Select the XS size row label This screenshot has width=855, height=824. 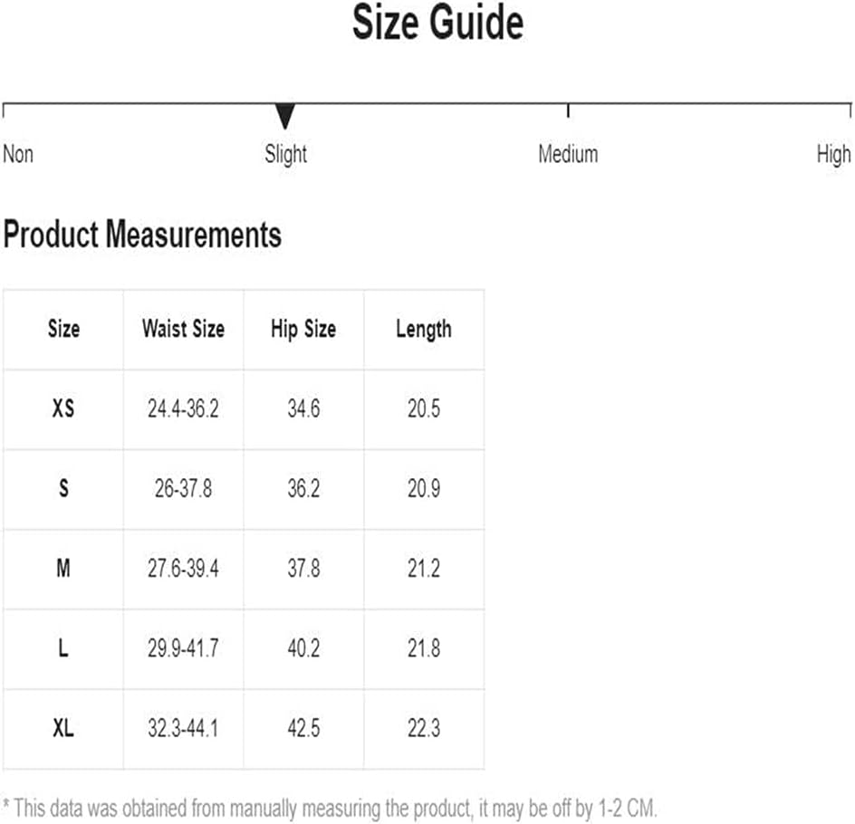(x=63, y=408)
